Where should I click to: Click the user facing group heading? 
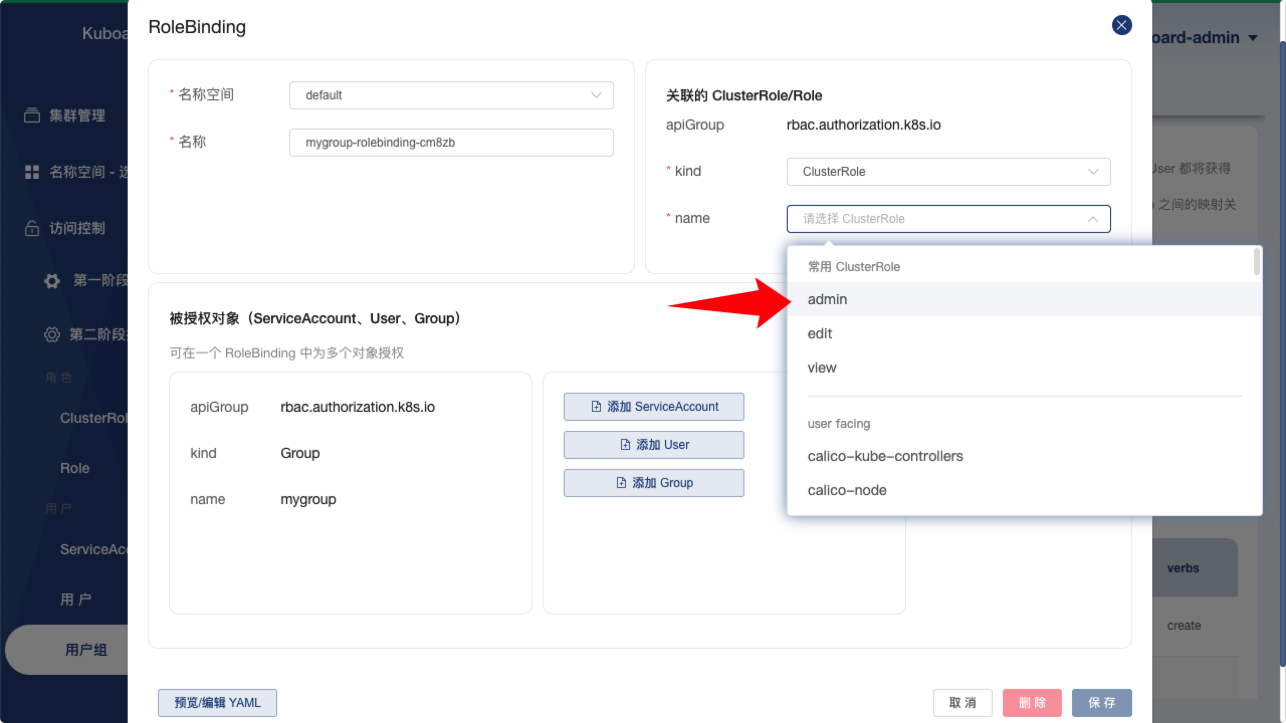tap(838, 423)
